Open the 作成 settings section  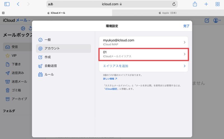[x=63, y=57]
